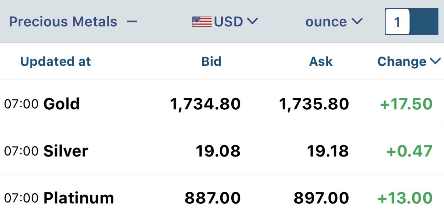Select the Gold row label

click(61, 104)
